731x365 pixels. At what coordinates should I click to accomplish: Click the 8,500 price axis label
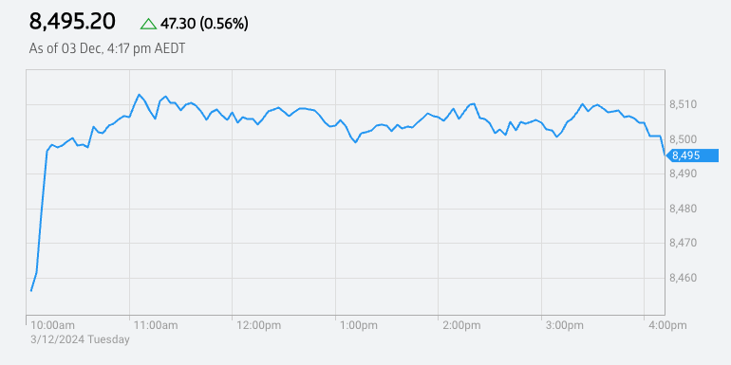683,139
